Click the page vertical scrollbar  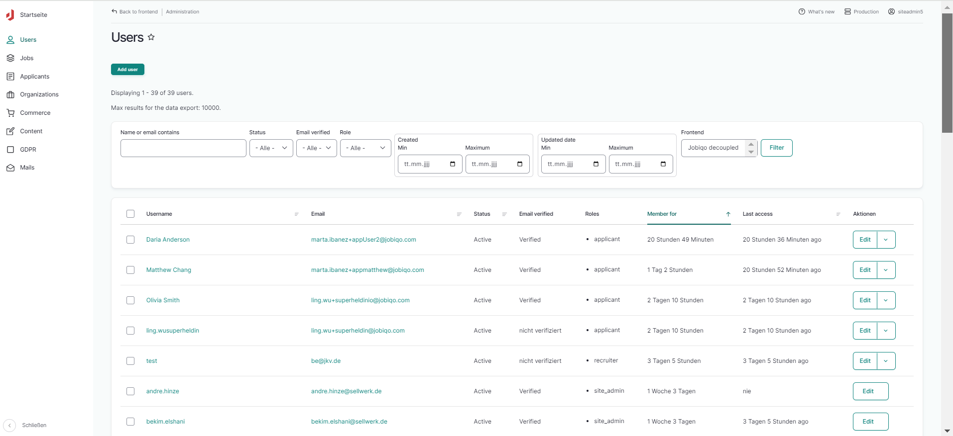pos(947,73)
